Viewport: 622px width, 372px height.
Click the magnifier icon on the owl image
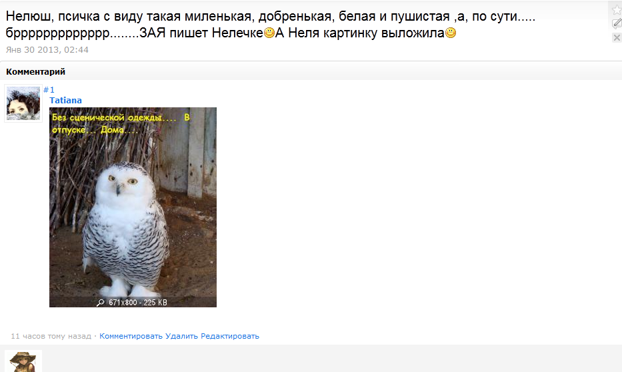tap(101, 302)
